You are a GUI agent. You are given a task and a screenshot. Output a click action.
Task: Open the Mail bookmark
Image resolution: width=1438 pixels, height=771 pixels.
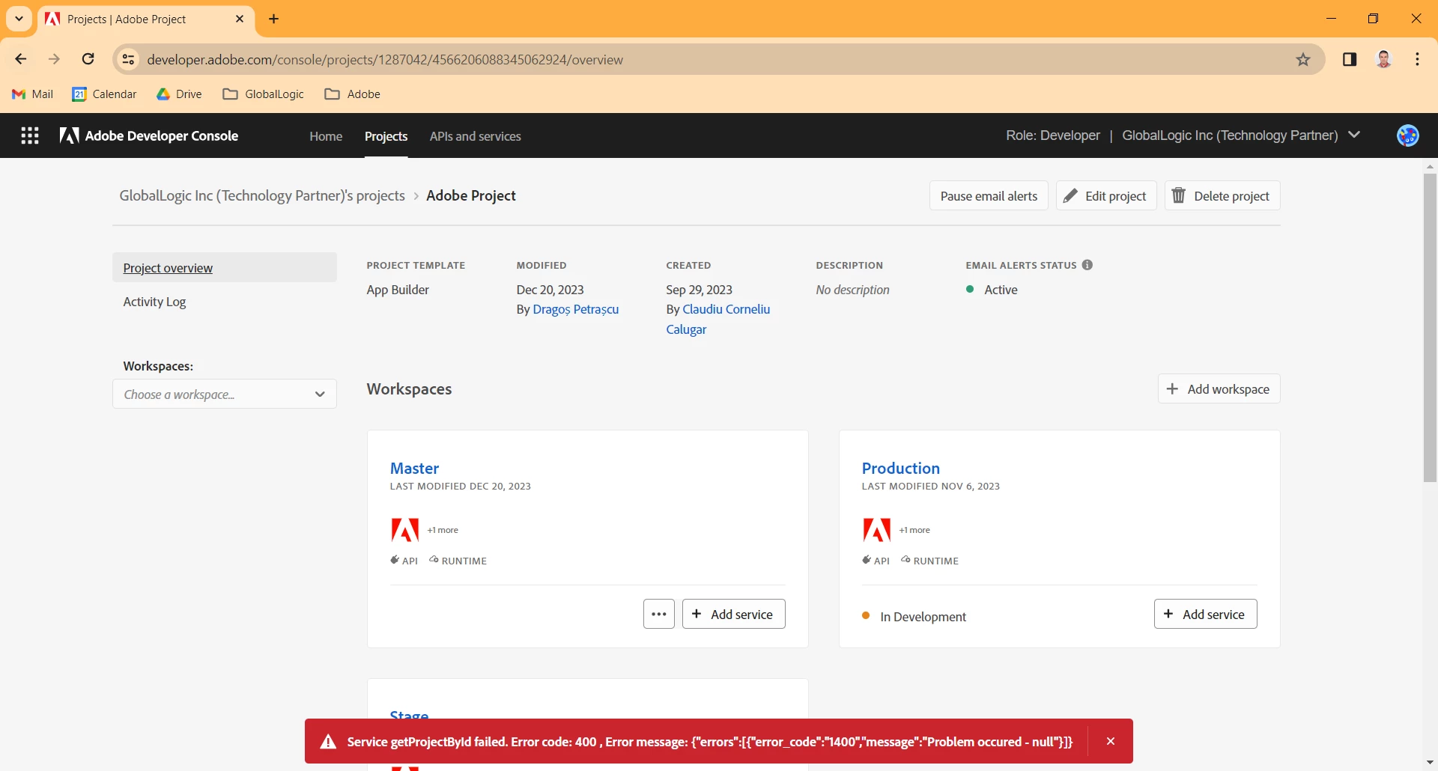pyautogui.click(x=33, y=94)
